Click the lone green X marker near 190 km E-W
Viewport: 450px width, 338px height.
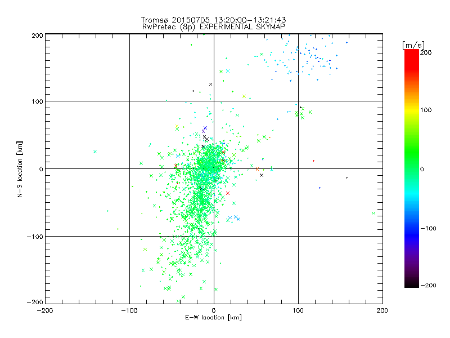coord(373,214)
